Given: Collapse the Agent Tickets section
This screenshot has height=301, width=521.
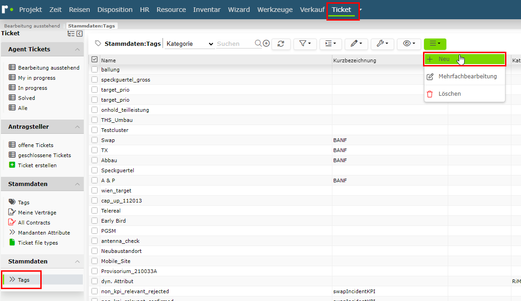Looking at the screenshot, I should click(77, 49).
